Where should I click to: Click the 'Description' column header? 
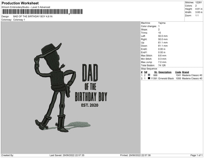coord(165,72)
